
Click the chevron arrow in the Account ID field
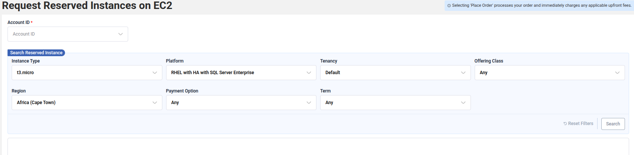[x=120, y=34]
